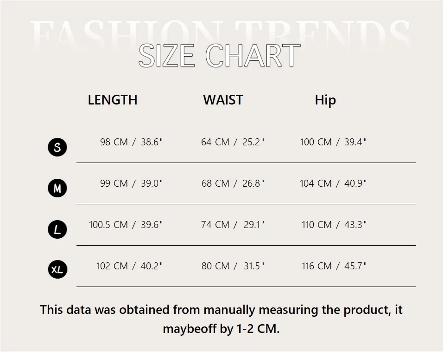Select the XL size badge icon
The height and width of the screenshot is (352, 443).
click(x=57, y=269)
